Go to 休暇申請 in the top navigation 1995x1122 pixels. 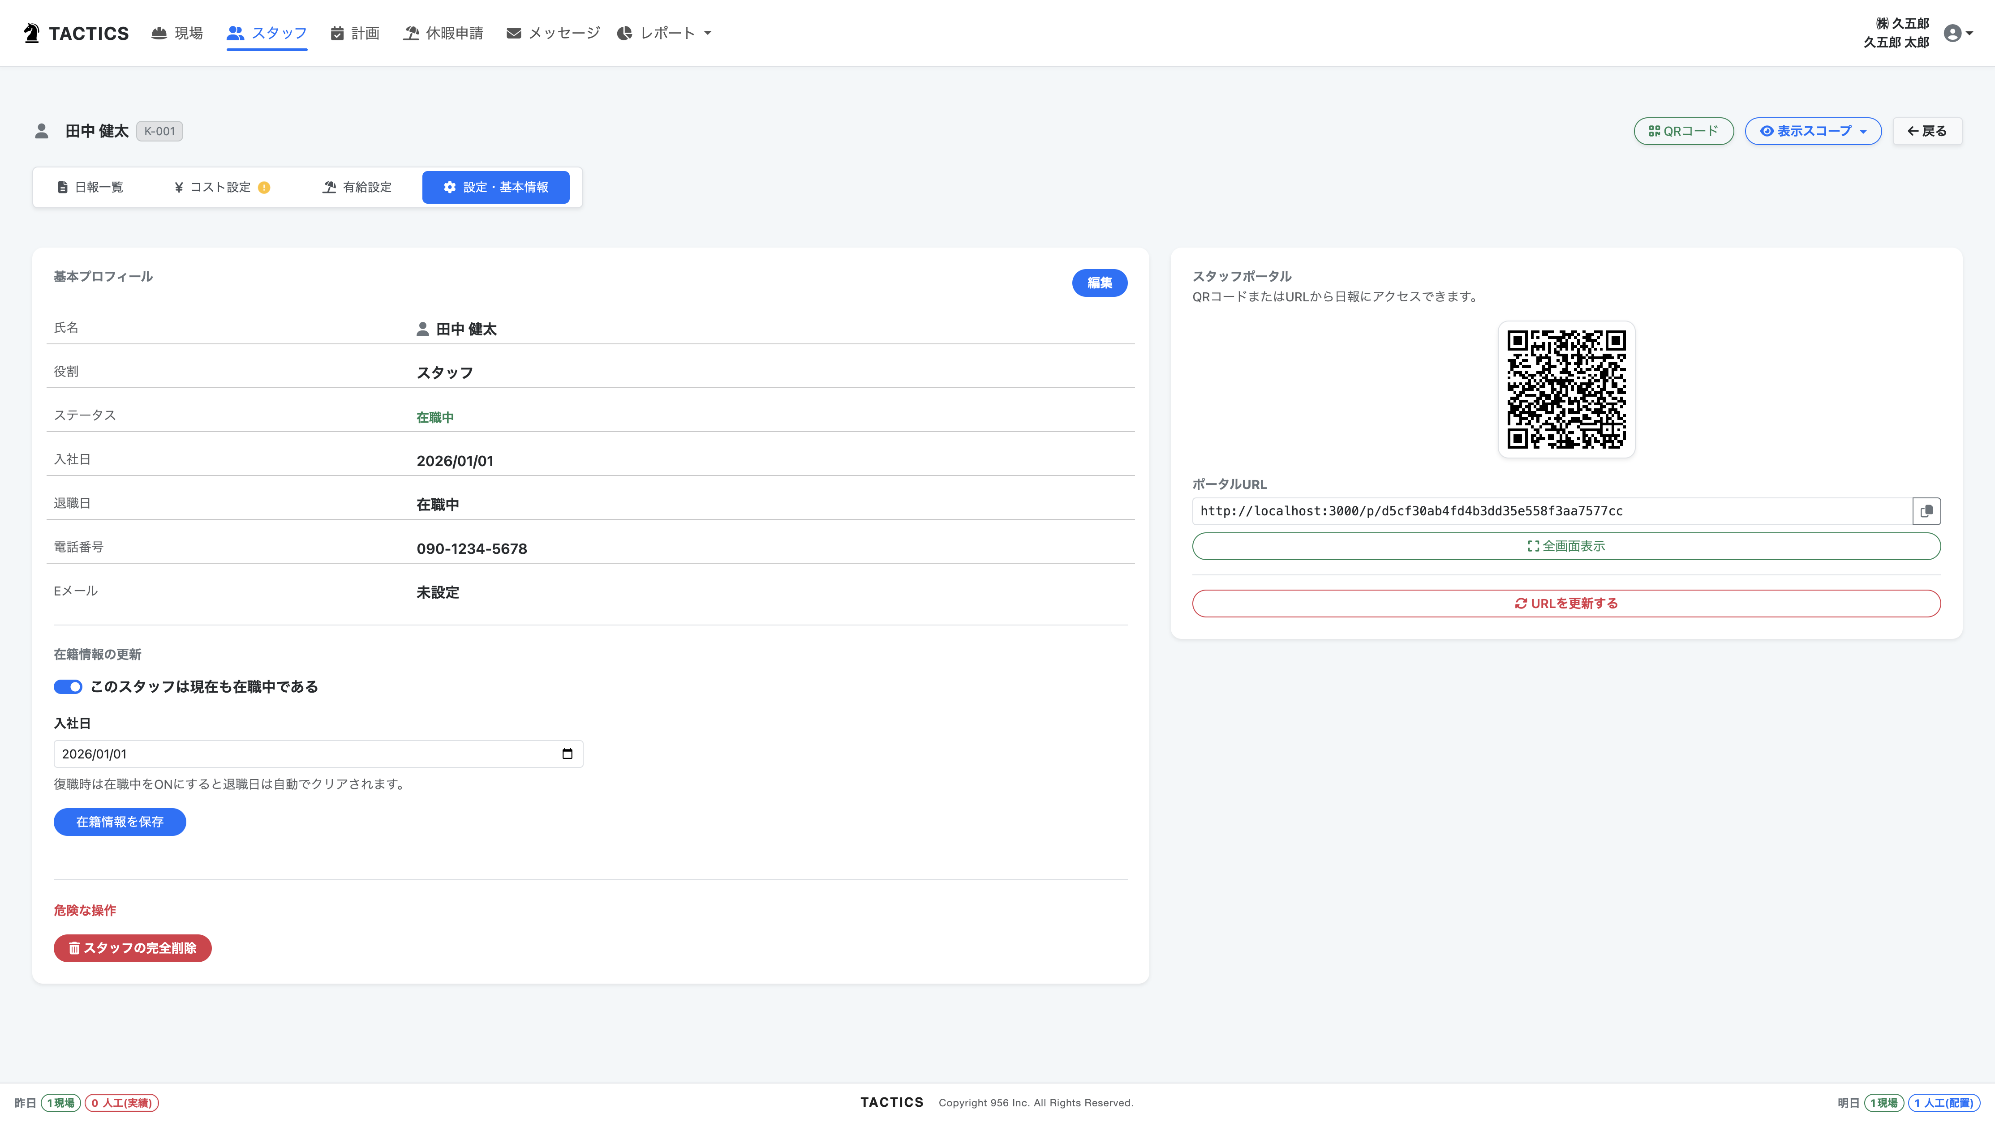click(x=443, y=33)
